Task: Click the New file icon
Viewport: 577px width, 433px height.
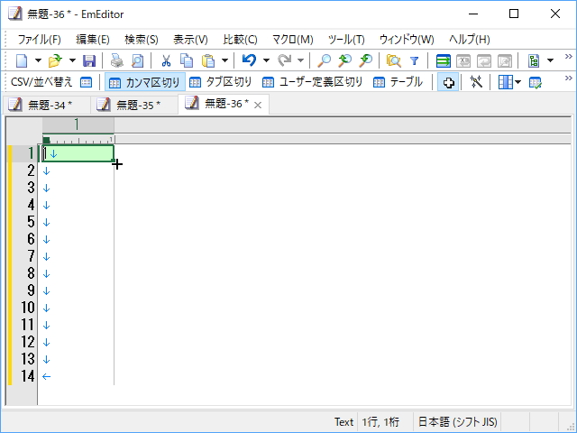Action: tap(22, 60)
